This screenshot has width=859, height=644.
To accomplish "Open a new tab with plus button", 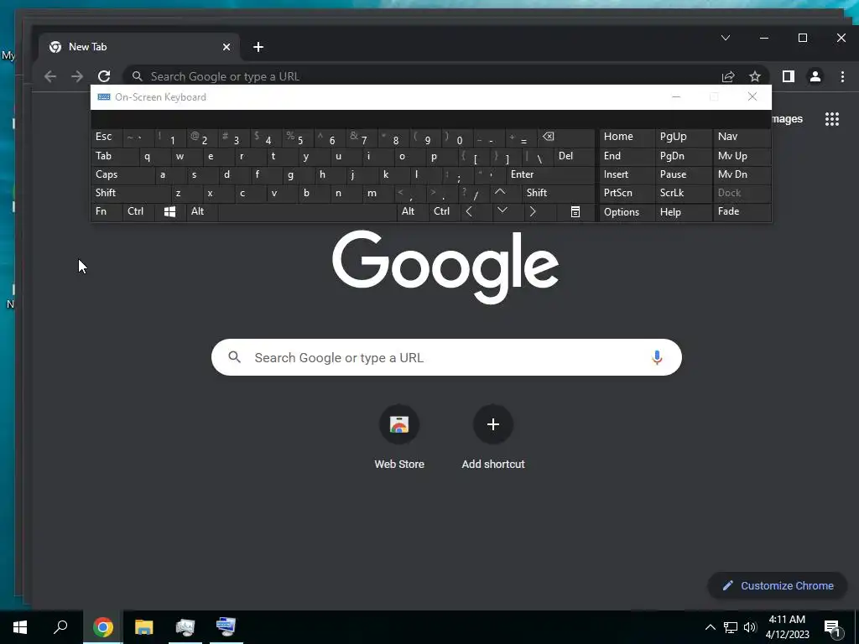I will [258, 47].
